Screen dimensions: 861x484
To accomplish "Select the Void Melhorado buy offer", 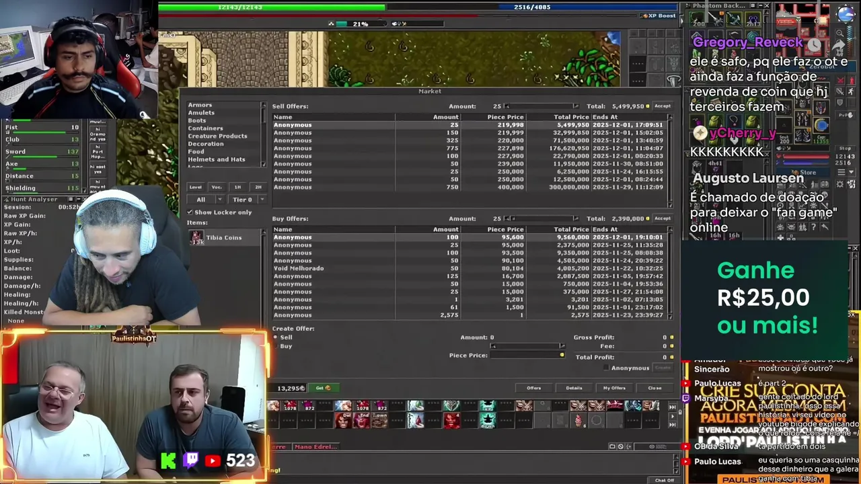I will tap(469, 268).
